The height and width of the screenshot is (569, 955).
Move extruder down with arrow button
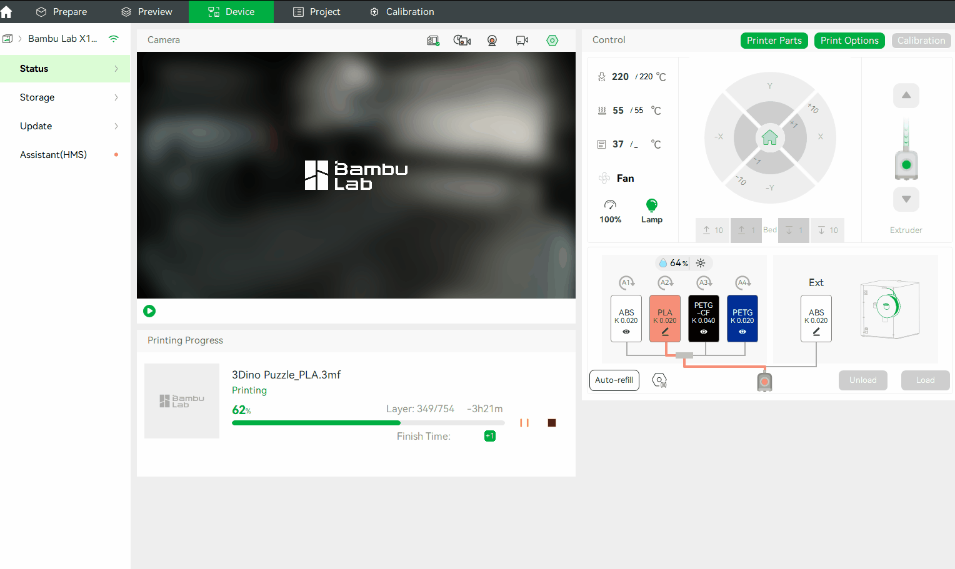tap(906, 199)
